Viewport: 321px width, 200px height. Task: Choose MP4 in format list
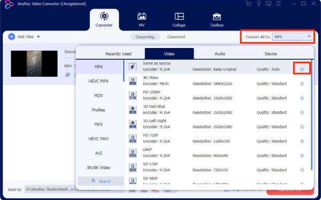pyautogui.click(x=98, y=67)
